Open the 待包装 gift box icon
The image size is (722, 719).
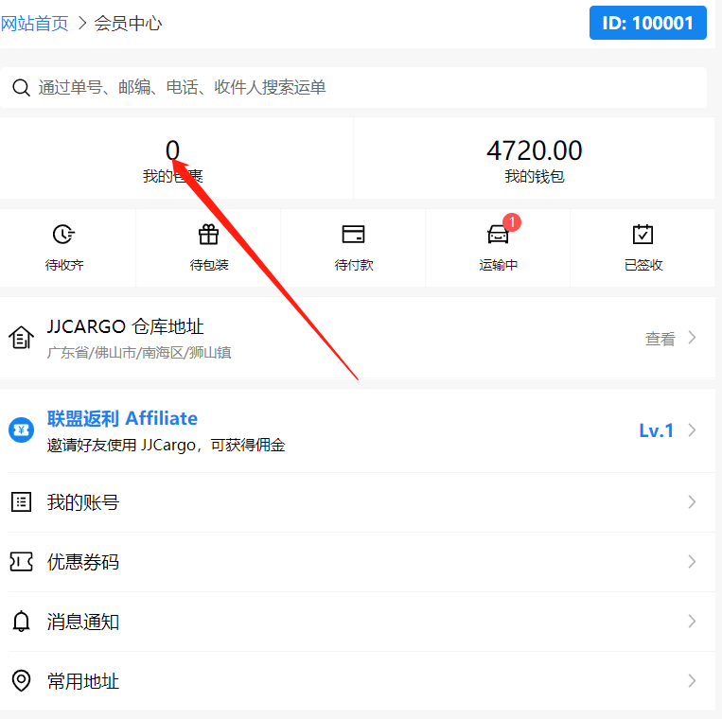tap(208, 235)
